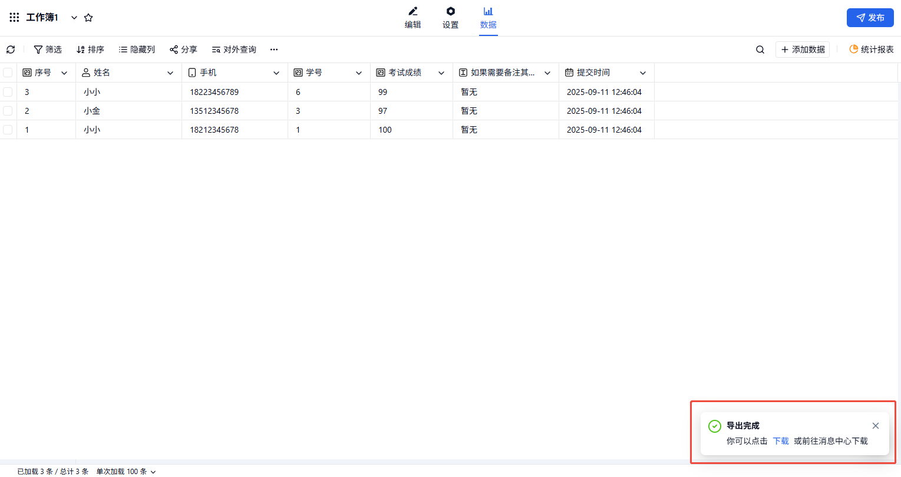Click the search magnifier icon
Image resolution: width=901 pixels, height=477 pixels.
click(760, 50)
